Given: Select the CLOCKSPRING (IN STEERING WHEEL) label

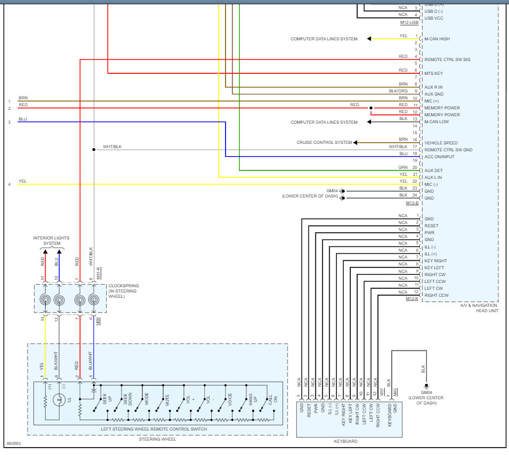Looking at the screenshot, I should pos(124,291).
